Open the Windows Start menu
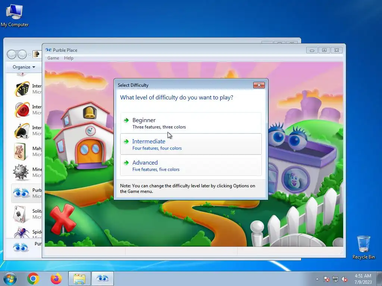The width and height of the screenshot is (382, 286). pos(10,279)
